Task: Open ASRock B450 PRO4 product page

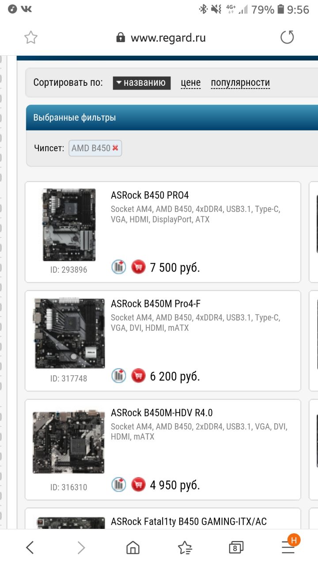Action: point(150,195)
